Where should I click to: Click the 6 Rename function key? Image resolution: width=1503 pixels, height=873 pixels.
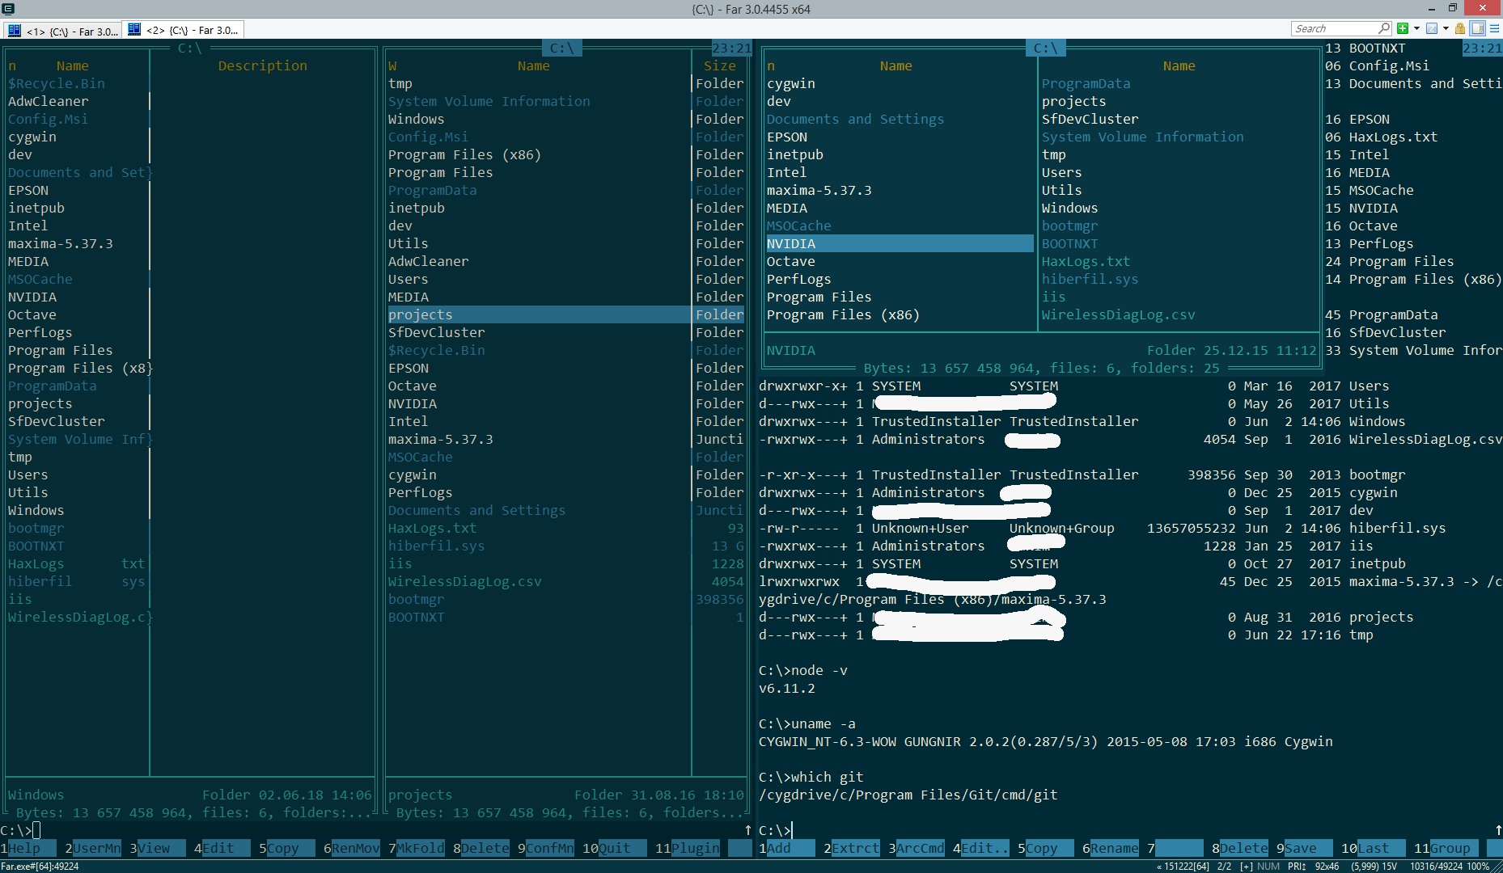pos(1111,848)
